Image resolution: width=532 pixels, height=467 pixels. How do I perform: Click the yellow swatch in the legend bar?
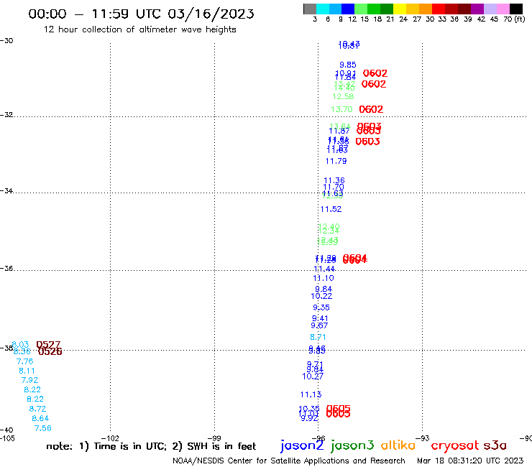400,9
